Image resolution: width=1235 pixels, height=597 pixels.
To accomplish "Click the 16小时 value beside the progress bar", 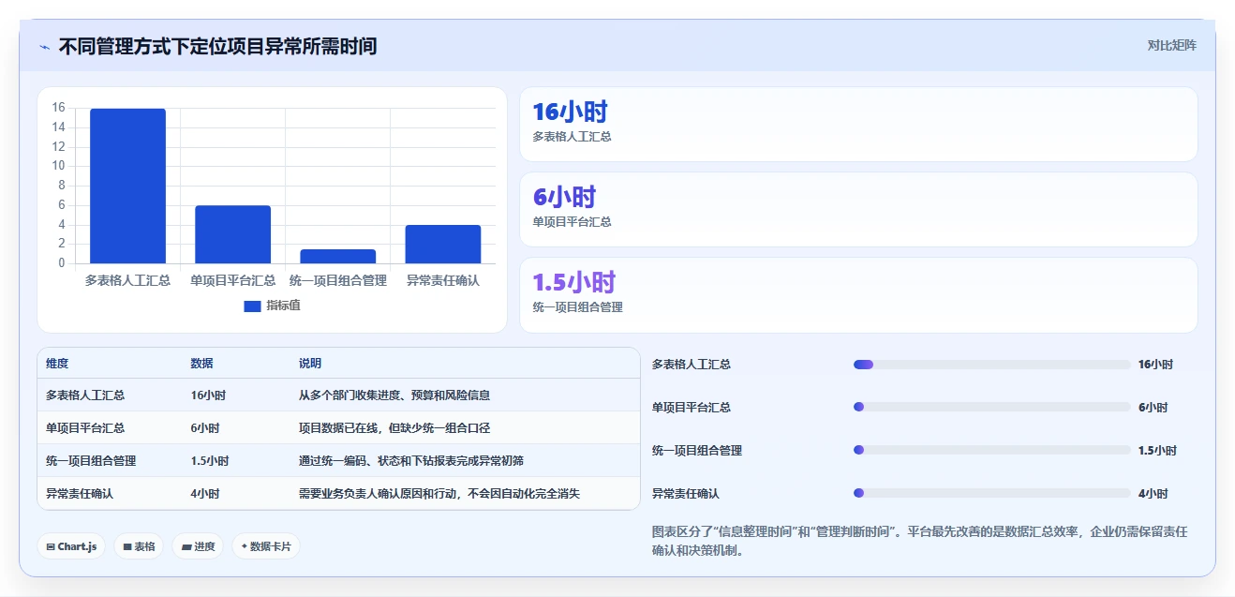I will (x=1155, y=365).
